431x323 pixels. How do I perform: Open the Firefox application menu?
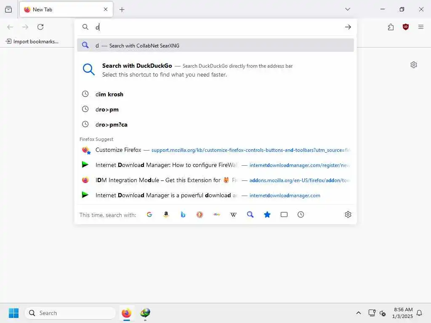pyautogui.click(x=421, y=27)
